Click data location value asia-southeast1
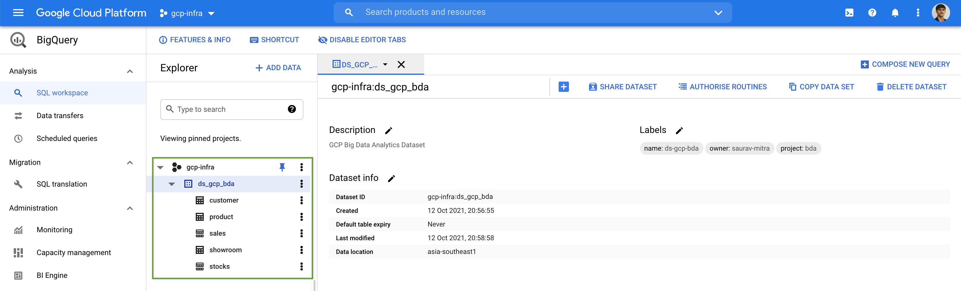The image size is (961, 291). (451, 252)
